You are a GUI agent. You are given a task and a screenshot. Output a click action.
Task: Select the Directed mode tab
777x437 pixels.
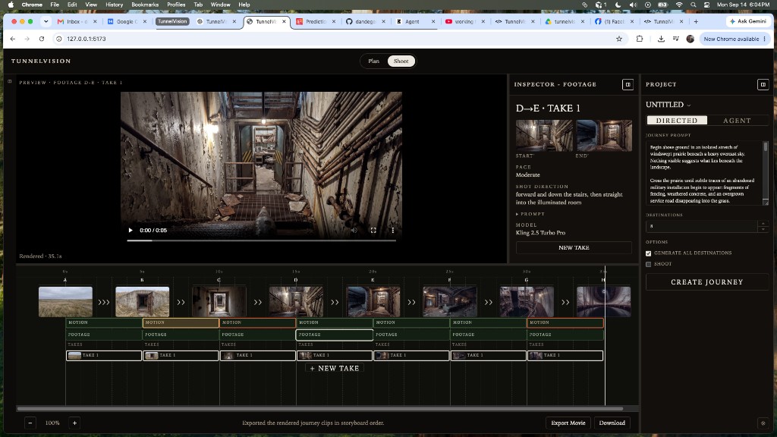(x=676, y=121)
